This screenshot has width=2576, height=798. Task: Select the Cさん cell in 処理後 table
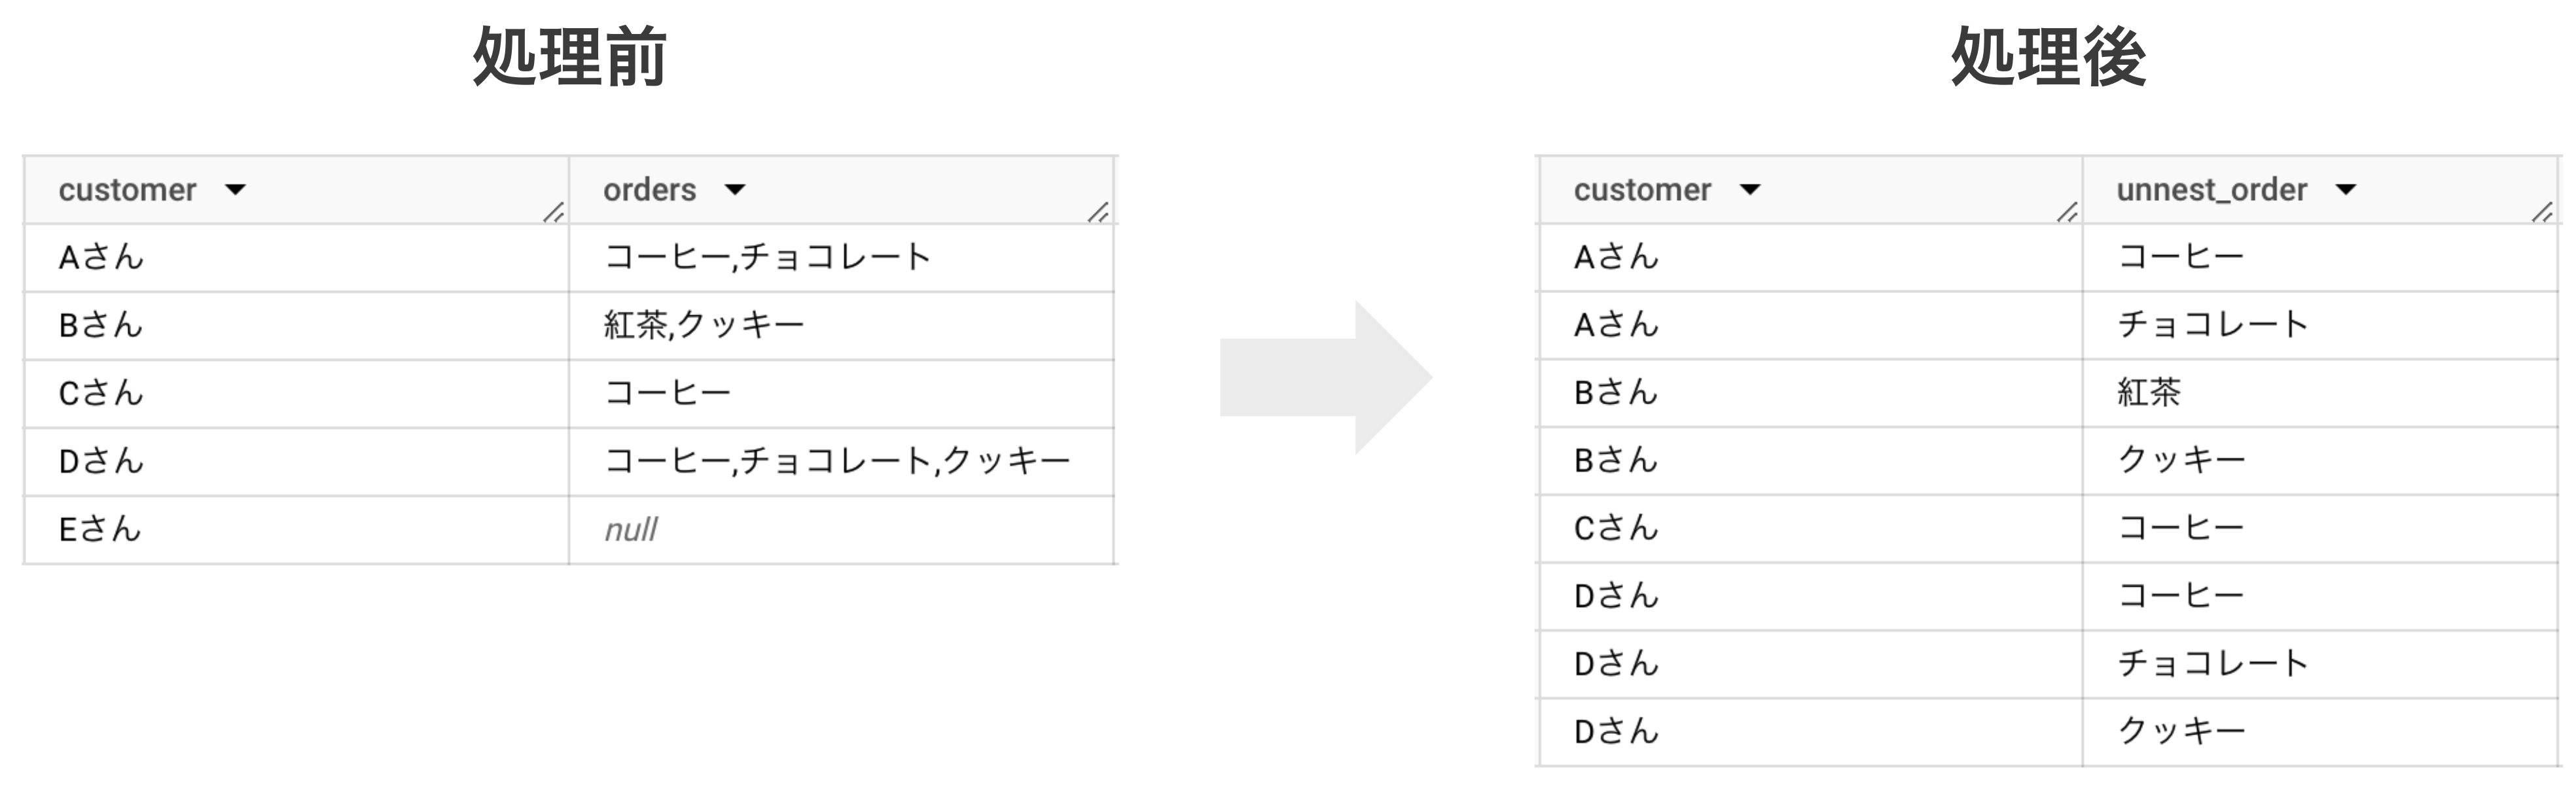[x=1616, y=528]
